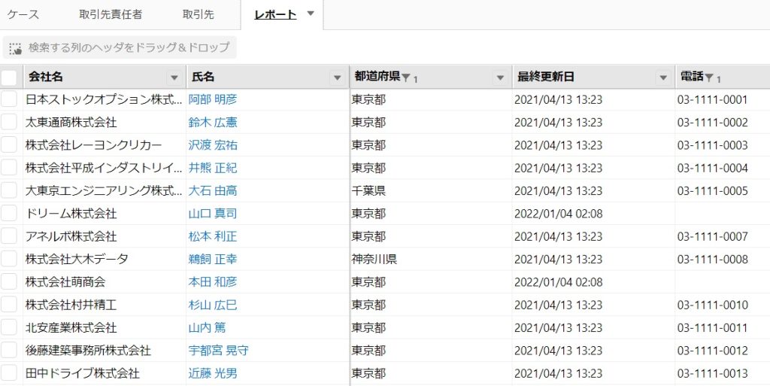Check the row for 大東京エンジニアリング株式
Viewport: 770px width, 386px height.
[x=9, y=190]
